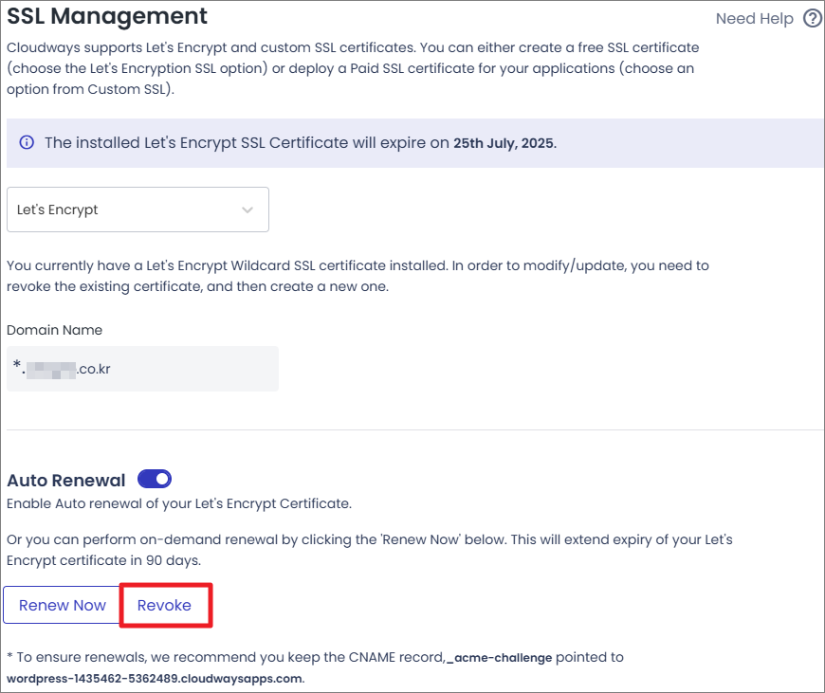825x693 pixels.
Task: Click the SSL Management heading
Action: (x=107, y=16)
